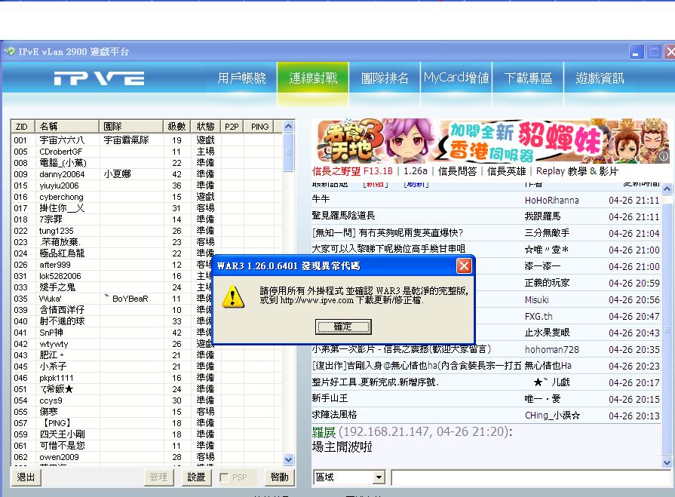675x497 pixels.
Task: Click the 確定 button in the WAR3 dialog
Action: [x=343, y=327]
